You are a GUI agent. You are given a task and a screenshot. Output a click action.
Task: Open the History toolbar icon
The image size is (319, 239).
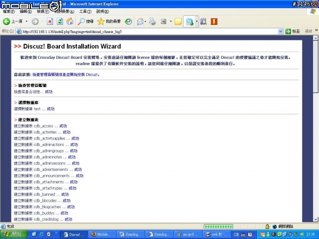click(x=129, y=21)
